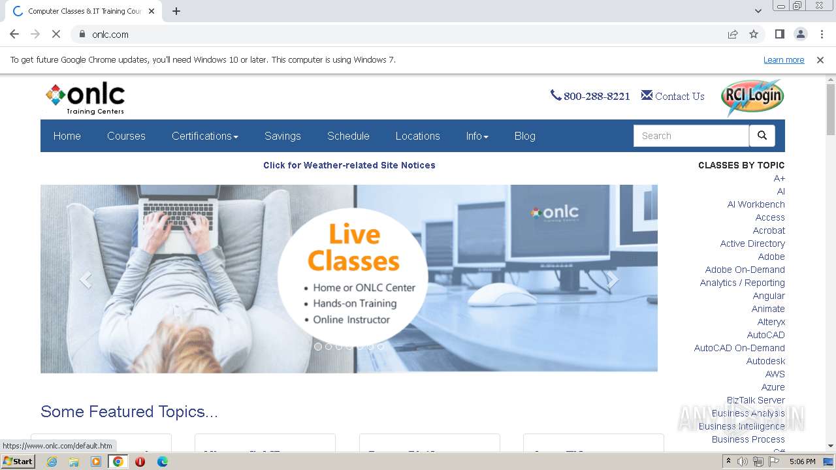Click the Live Classes carousel banner
The width and height of the screenshot is (836, 470).
pos(349,279)
